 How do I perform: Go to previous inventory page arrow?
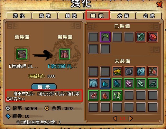[x=115, y=118]
